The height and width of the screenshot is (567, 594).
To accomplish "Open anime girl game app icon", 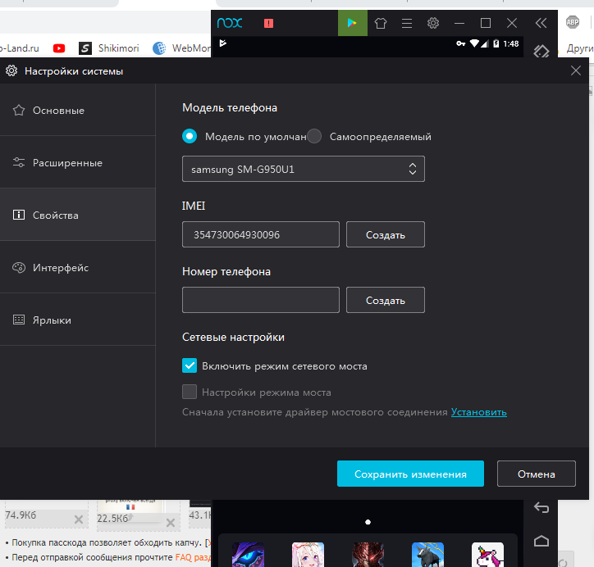I will [308, 555].
